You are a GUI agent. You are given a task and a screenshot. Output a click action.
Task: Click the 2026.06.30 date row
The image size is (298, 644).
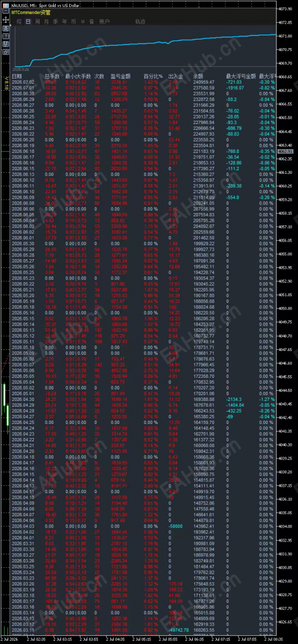[23, 92]
